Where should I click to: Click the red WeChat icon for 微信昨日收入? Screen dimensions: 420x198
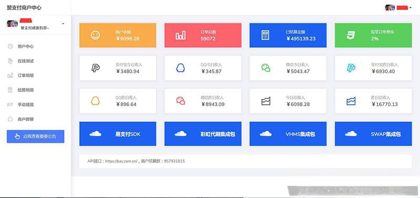181,101
